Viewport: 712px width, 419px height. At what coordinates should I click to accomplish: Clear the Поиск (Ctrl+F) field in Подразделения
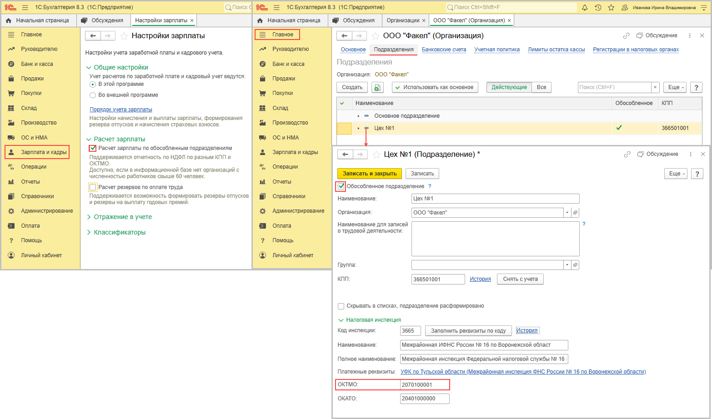click(x=655, y=87)
